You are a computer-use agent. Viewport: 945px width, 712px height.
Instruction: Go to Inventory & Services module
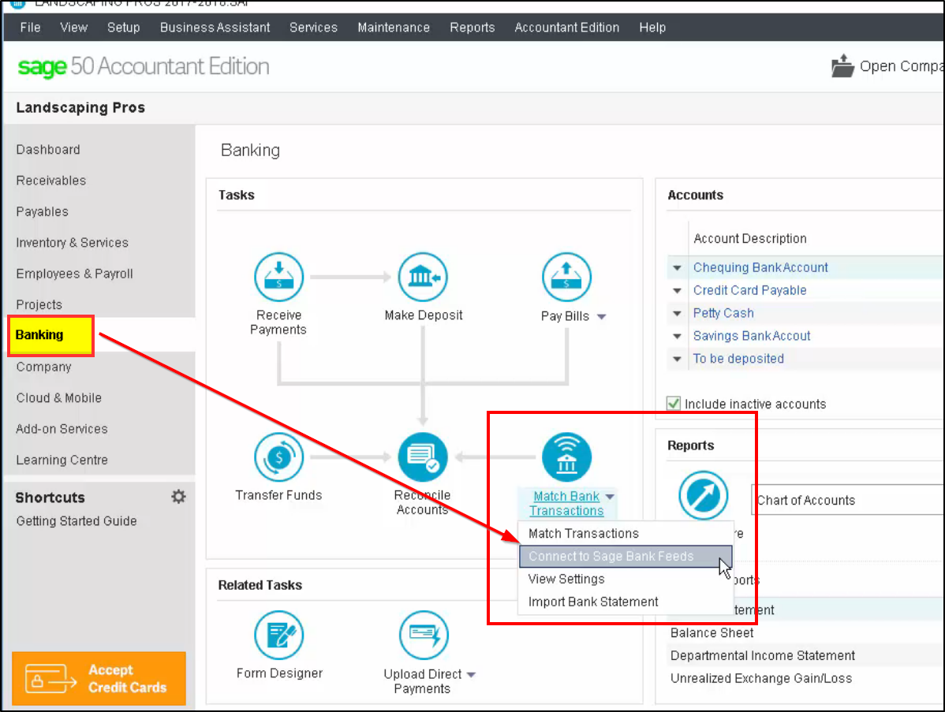click(73, 242)
